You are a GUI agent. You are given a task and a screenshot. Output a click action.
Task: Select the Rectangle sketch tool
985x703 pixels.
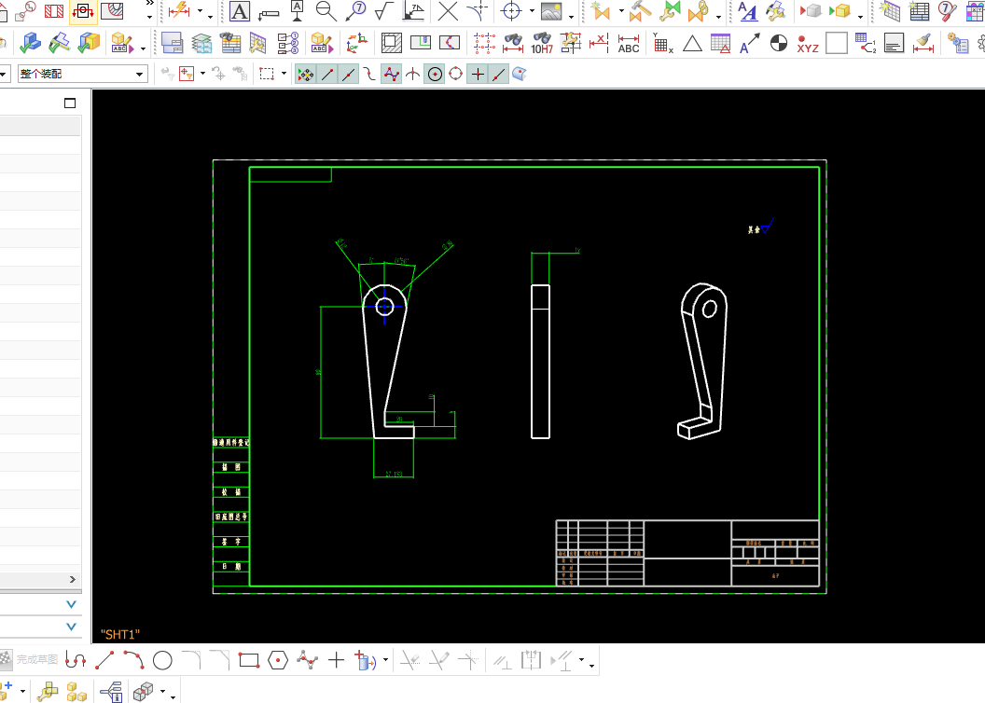point(249,660)
